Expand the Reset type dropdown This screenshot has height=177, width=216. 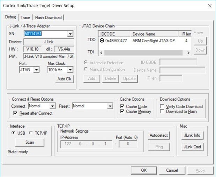coord(110,106)
